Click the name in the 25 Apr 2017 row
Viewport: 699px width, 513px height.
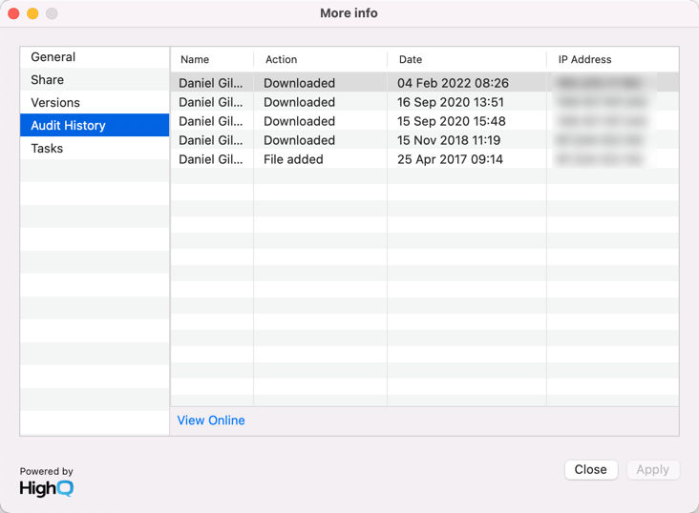[211, 159]
